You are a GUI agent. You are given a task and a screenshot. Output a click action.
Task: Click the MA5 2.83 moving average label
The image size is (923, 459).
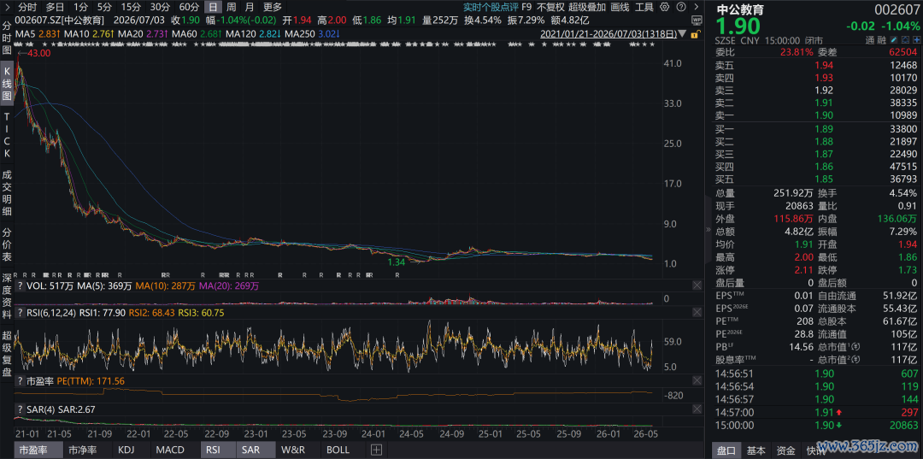coord(37,35)
